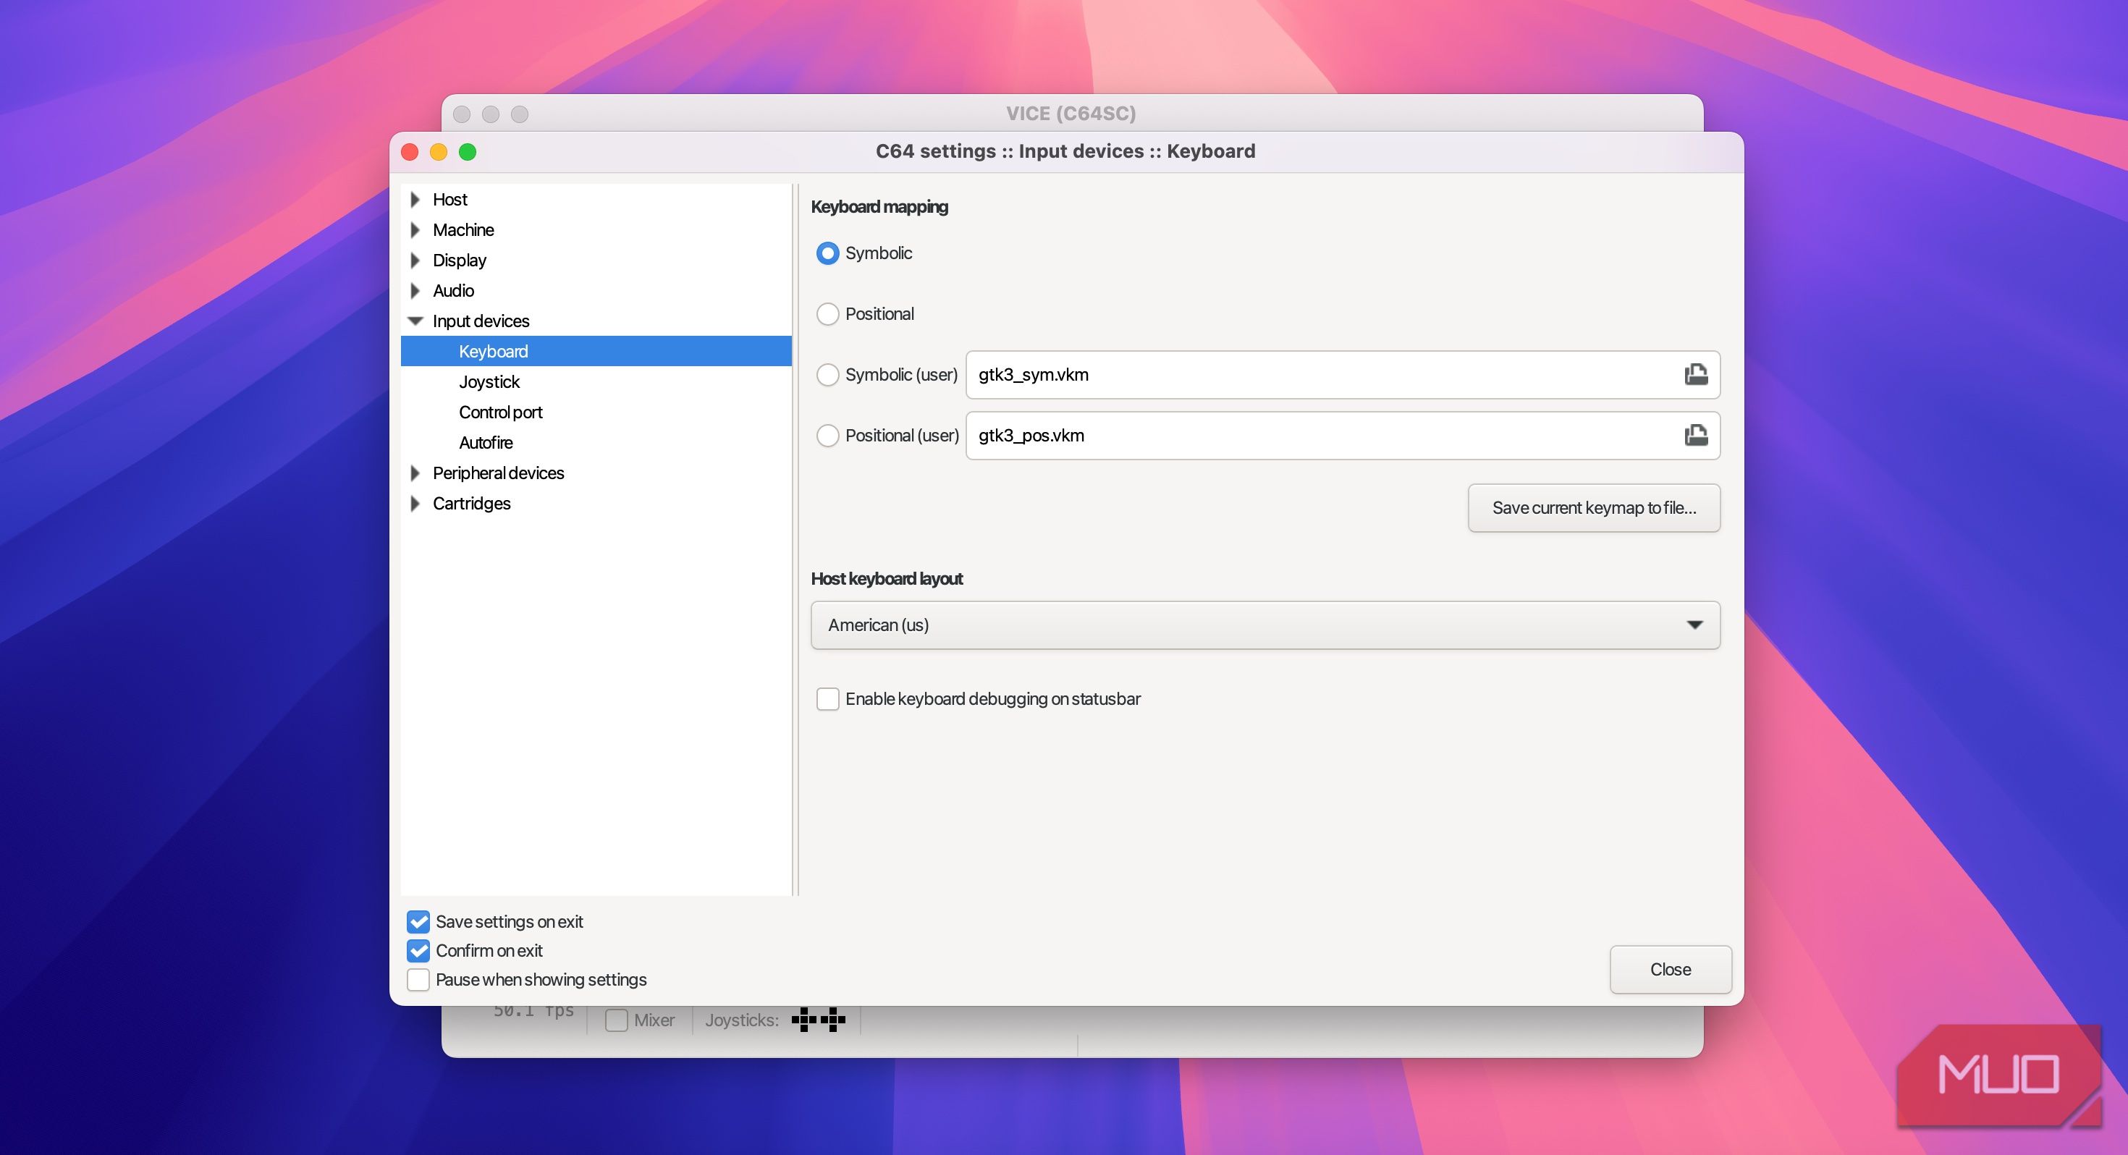Expand the Peripheral devices node
2128x1155 pixels.
click(x=415, y=473)
